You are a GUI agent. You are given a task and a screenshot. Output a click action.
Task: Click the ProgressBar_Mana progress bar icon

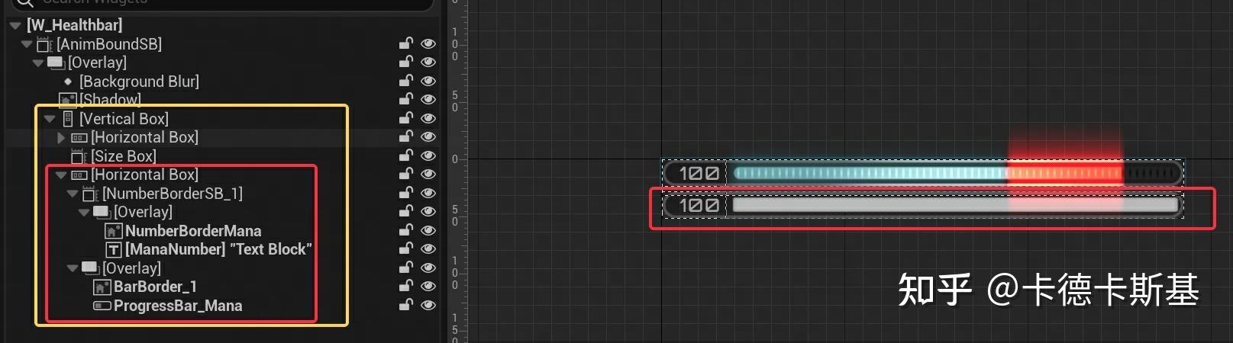point(102,306)
